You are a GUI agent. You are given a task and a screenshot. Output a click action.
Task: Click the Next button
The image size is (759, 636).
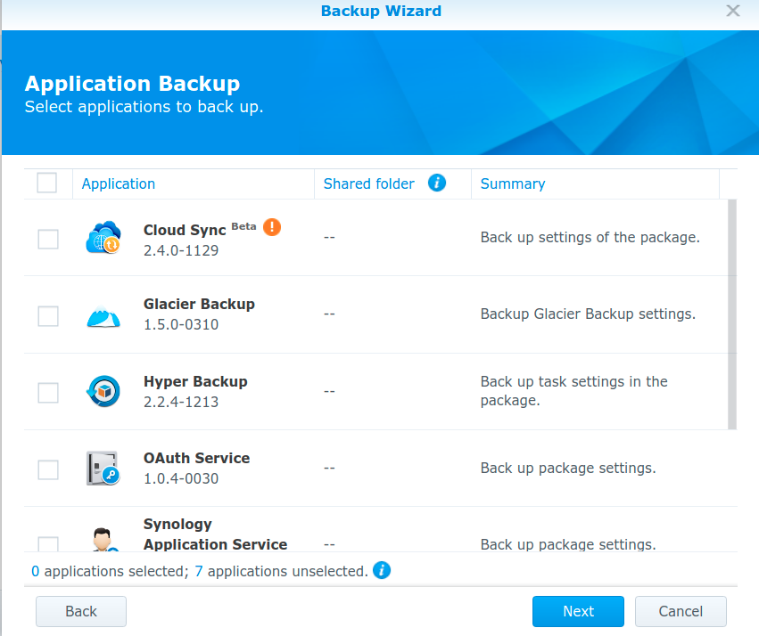577,611
